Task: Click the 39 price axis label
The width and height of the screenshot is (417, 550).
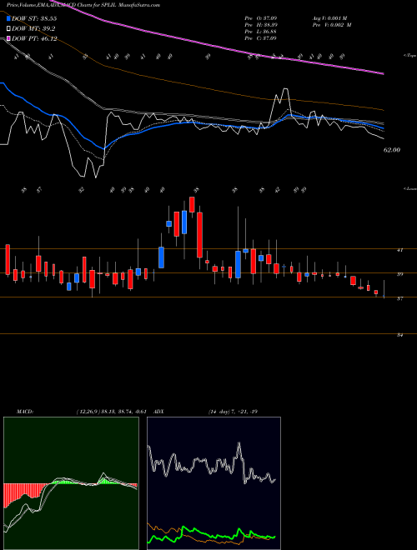Action: pos(399,274)
